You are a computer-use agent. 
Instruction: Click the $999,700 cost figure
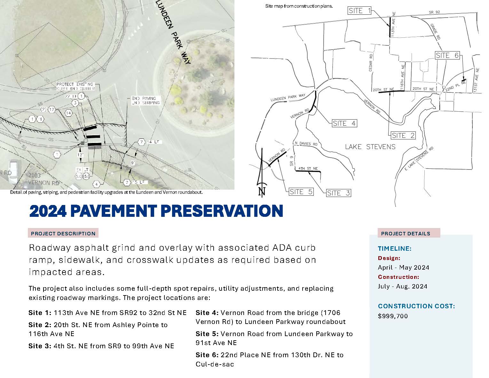point(392,316)
